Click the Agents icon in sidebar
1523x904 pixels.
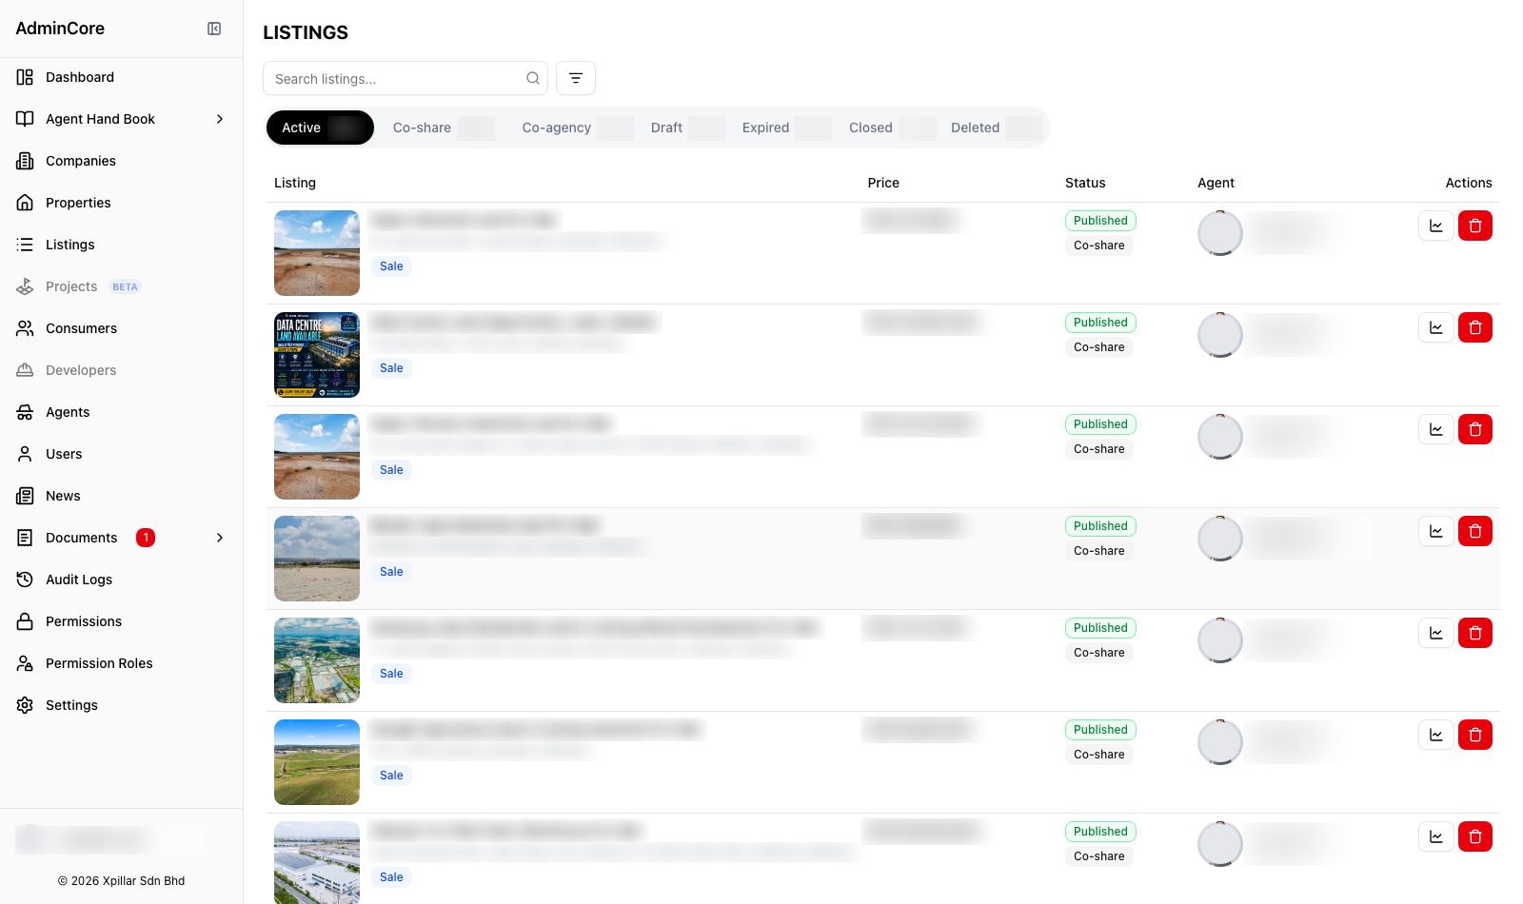tap(25, 412)
